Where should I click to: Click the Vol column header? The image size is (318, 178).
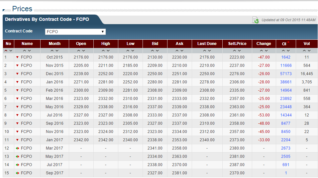point(307,44)
